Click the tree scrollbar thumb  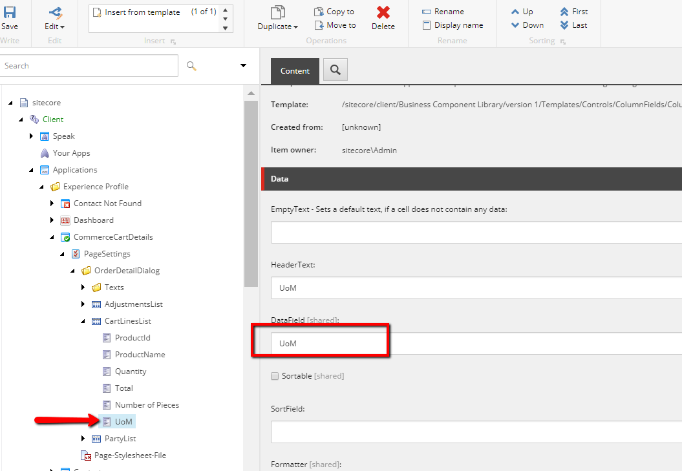coord(251,194)
